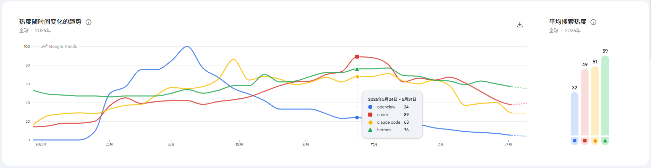The width and height of the screenshot is (651, 168).
Task: Click the green triangle legend icon under bars
Action: click(605, 141)
